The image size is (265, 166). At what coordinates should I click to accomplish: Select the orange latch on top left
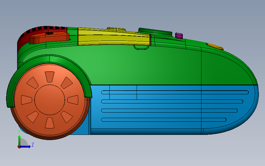tap(50, 38)
